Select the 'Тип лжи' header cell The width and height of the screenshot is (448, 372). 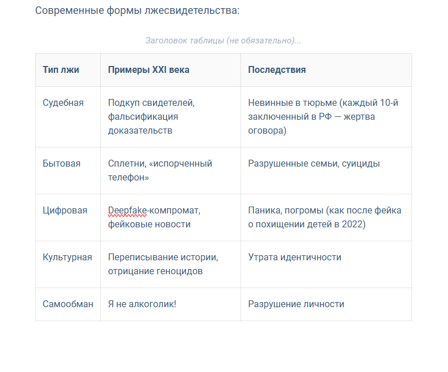pyautogui.click(x=68, y=70)
